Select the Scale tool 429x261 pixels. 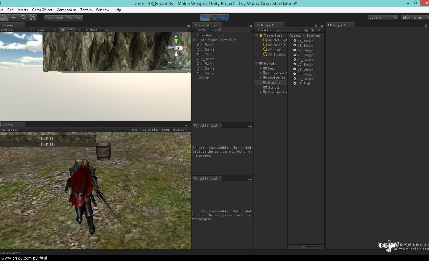click(x=33, y=18)
